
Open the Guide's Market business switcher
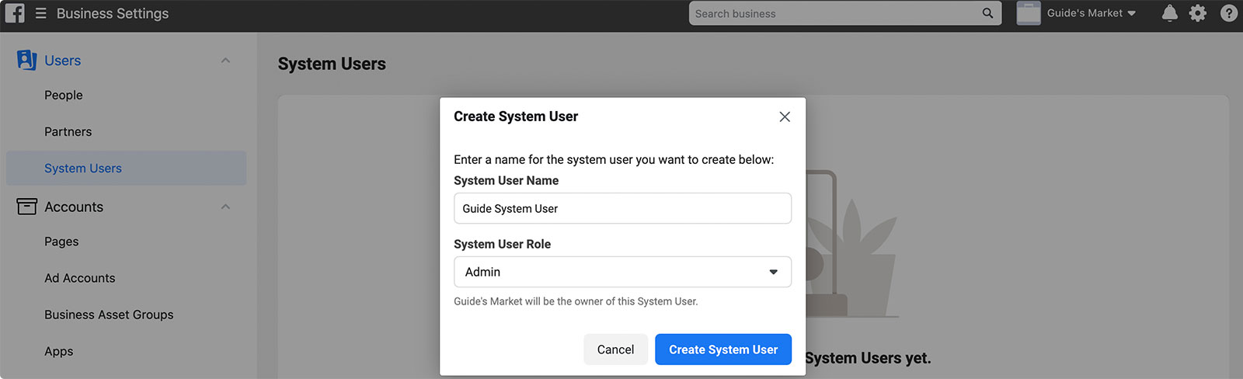tap(1077, 13)
